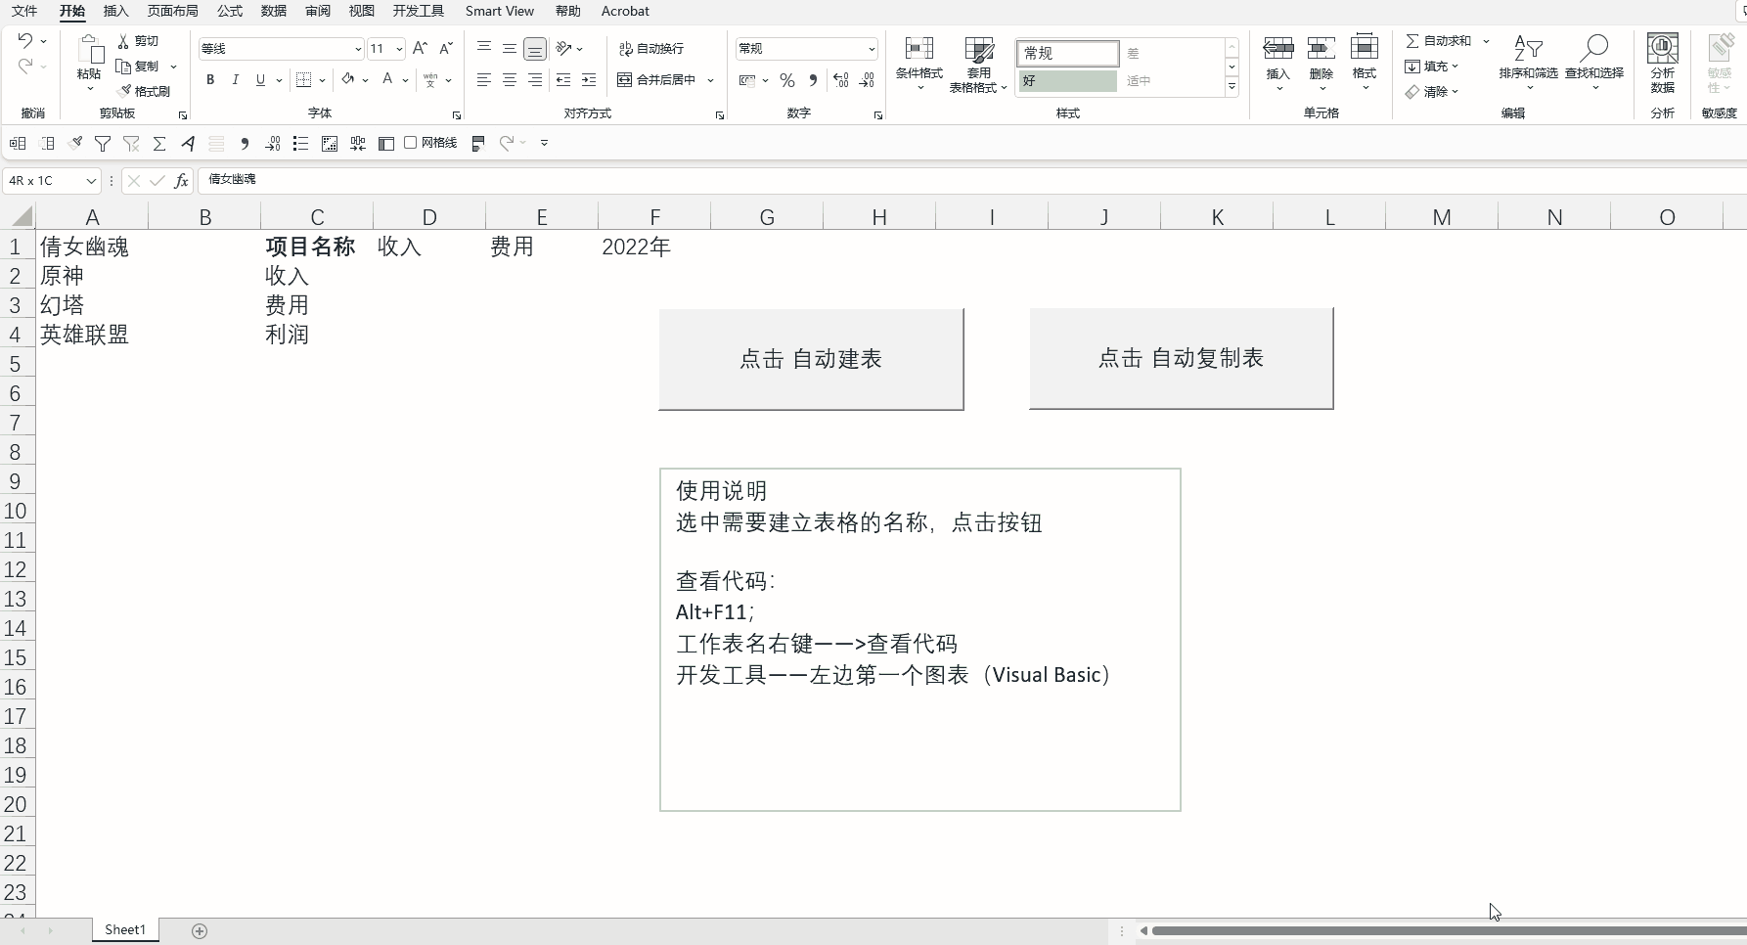Click the Find and Select magnifier (查找和选择)
This screenshot has height=945, width=1747.
[1593, 63]
